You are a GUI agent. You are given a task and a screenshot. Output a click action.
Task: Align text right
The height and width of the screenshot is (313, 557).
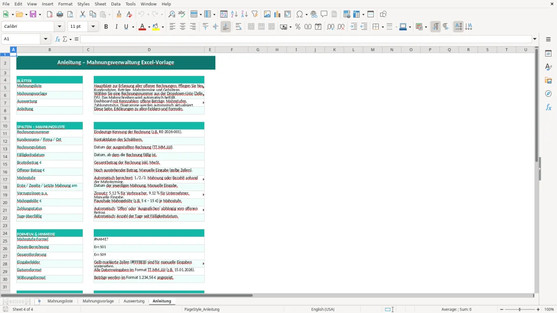(193, 27)
